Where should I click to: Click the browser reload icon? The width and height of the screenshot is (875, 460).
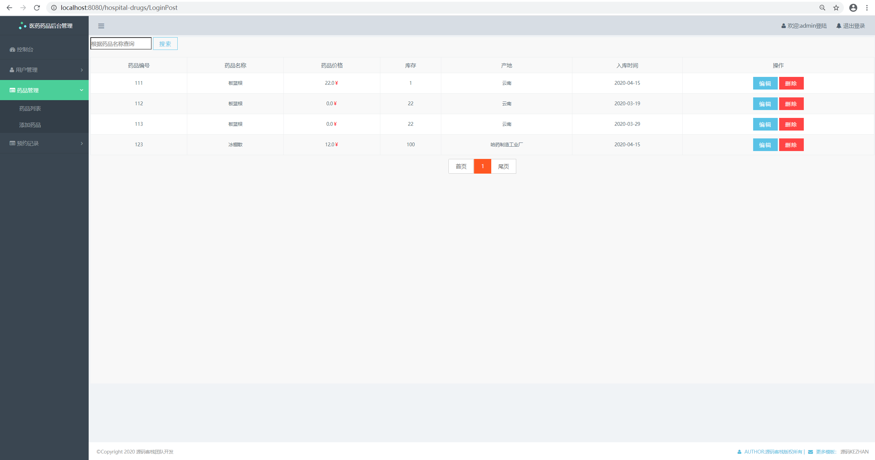[37, 8]
